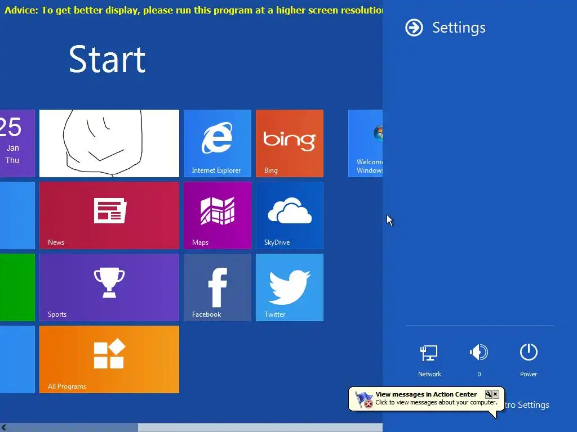The image size is (577, 432).
Task: Click the green tile on left edge
Action: point(17,287)
